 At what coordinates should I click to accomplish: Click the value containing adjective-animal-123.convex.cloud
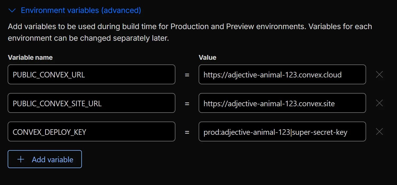282,75
